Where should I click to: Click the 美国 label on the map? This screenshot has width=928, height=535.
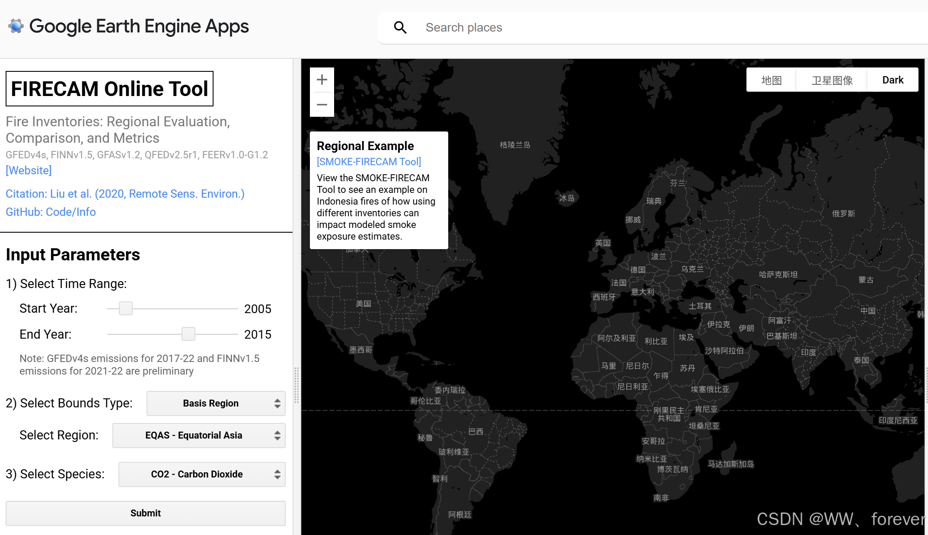click(364, 304)
